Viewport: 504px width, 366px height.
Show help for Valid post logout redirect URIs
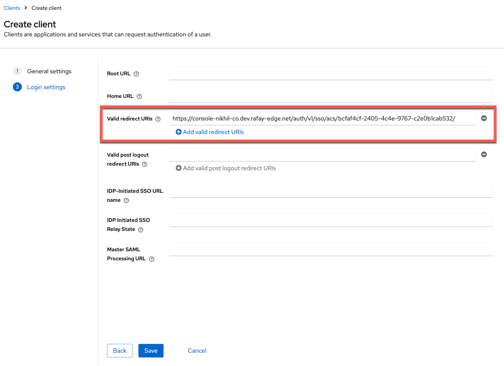pyautogui.click(x=144, y=164)
